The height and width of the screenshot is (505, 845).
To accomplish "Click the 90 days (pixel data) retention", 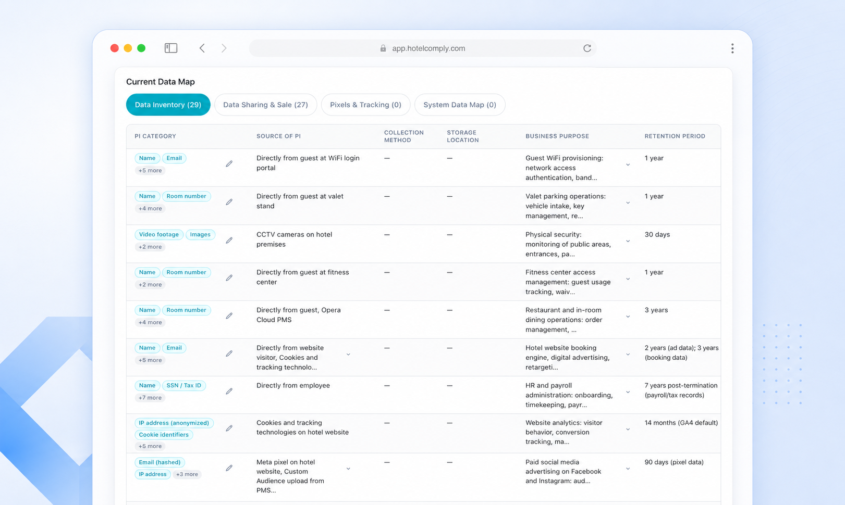I will coord(674,462).
